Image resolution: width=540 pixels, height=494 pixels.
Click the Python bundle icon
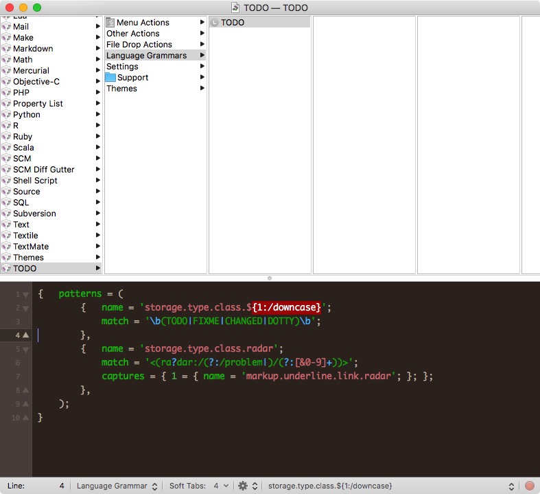pos(6,115)
